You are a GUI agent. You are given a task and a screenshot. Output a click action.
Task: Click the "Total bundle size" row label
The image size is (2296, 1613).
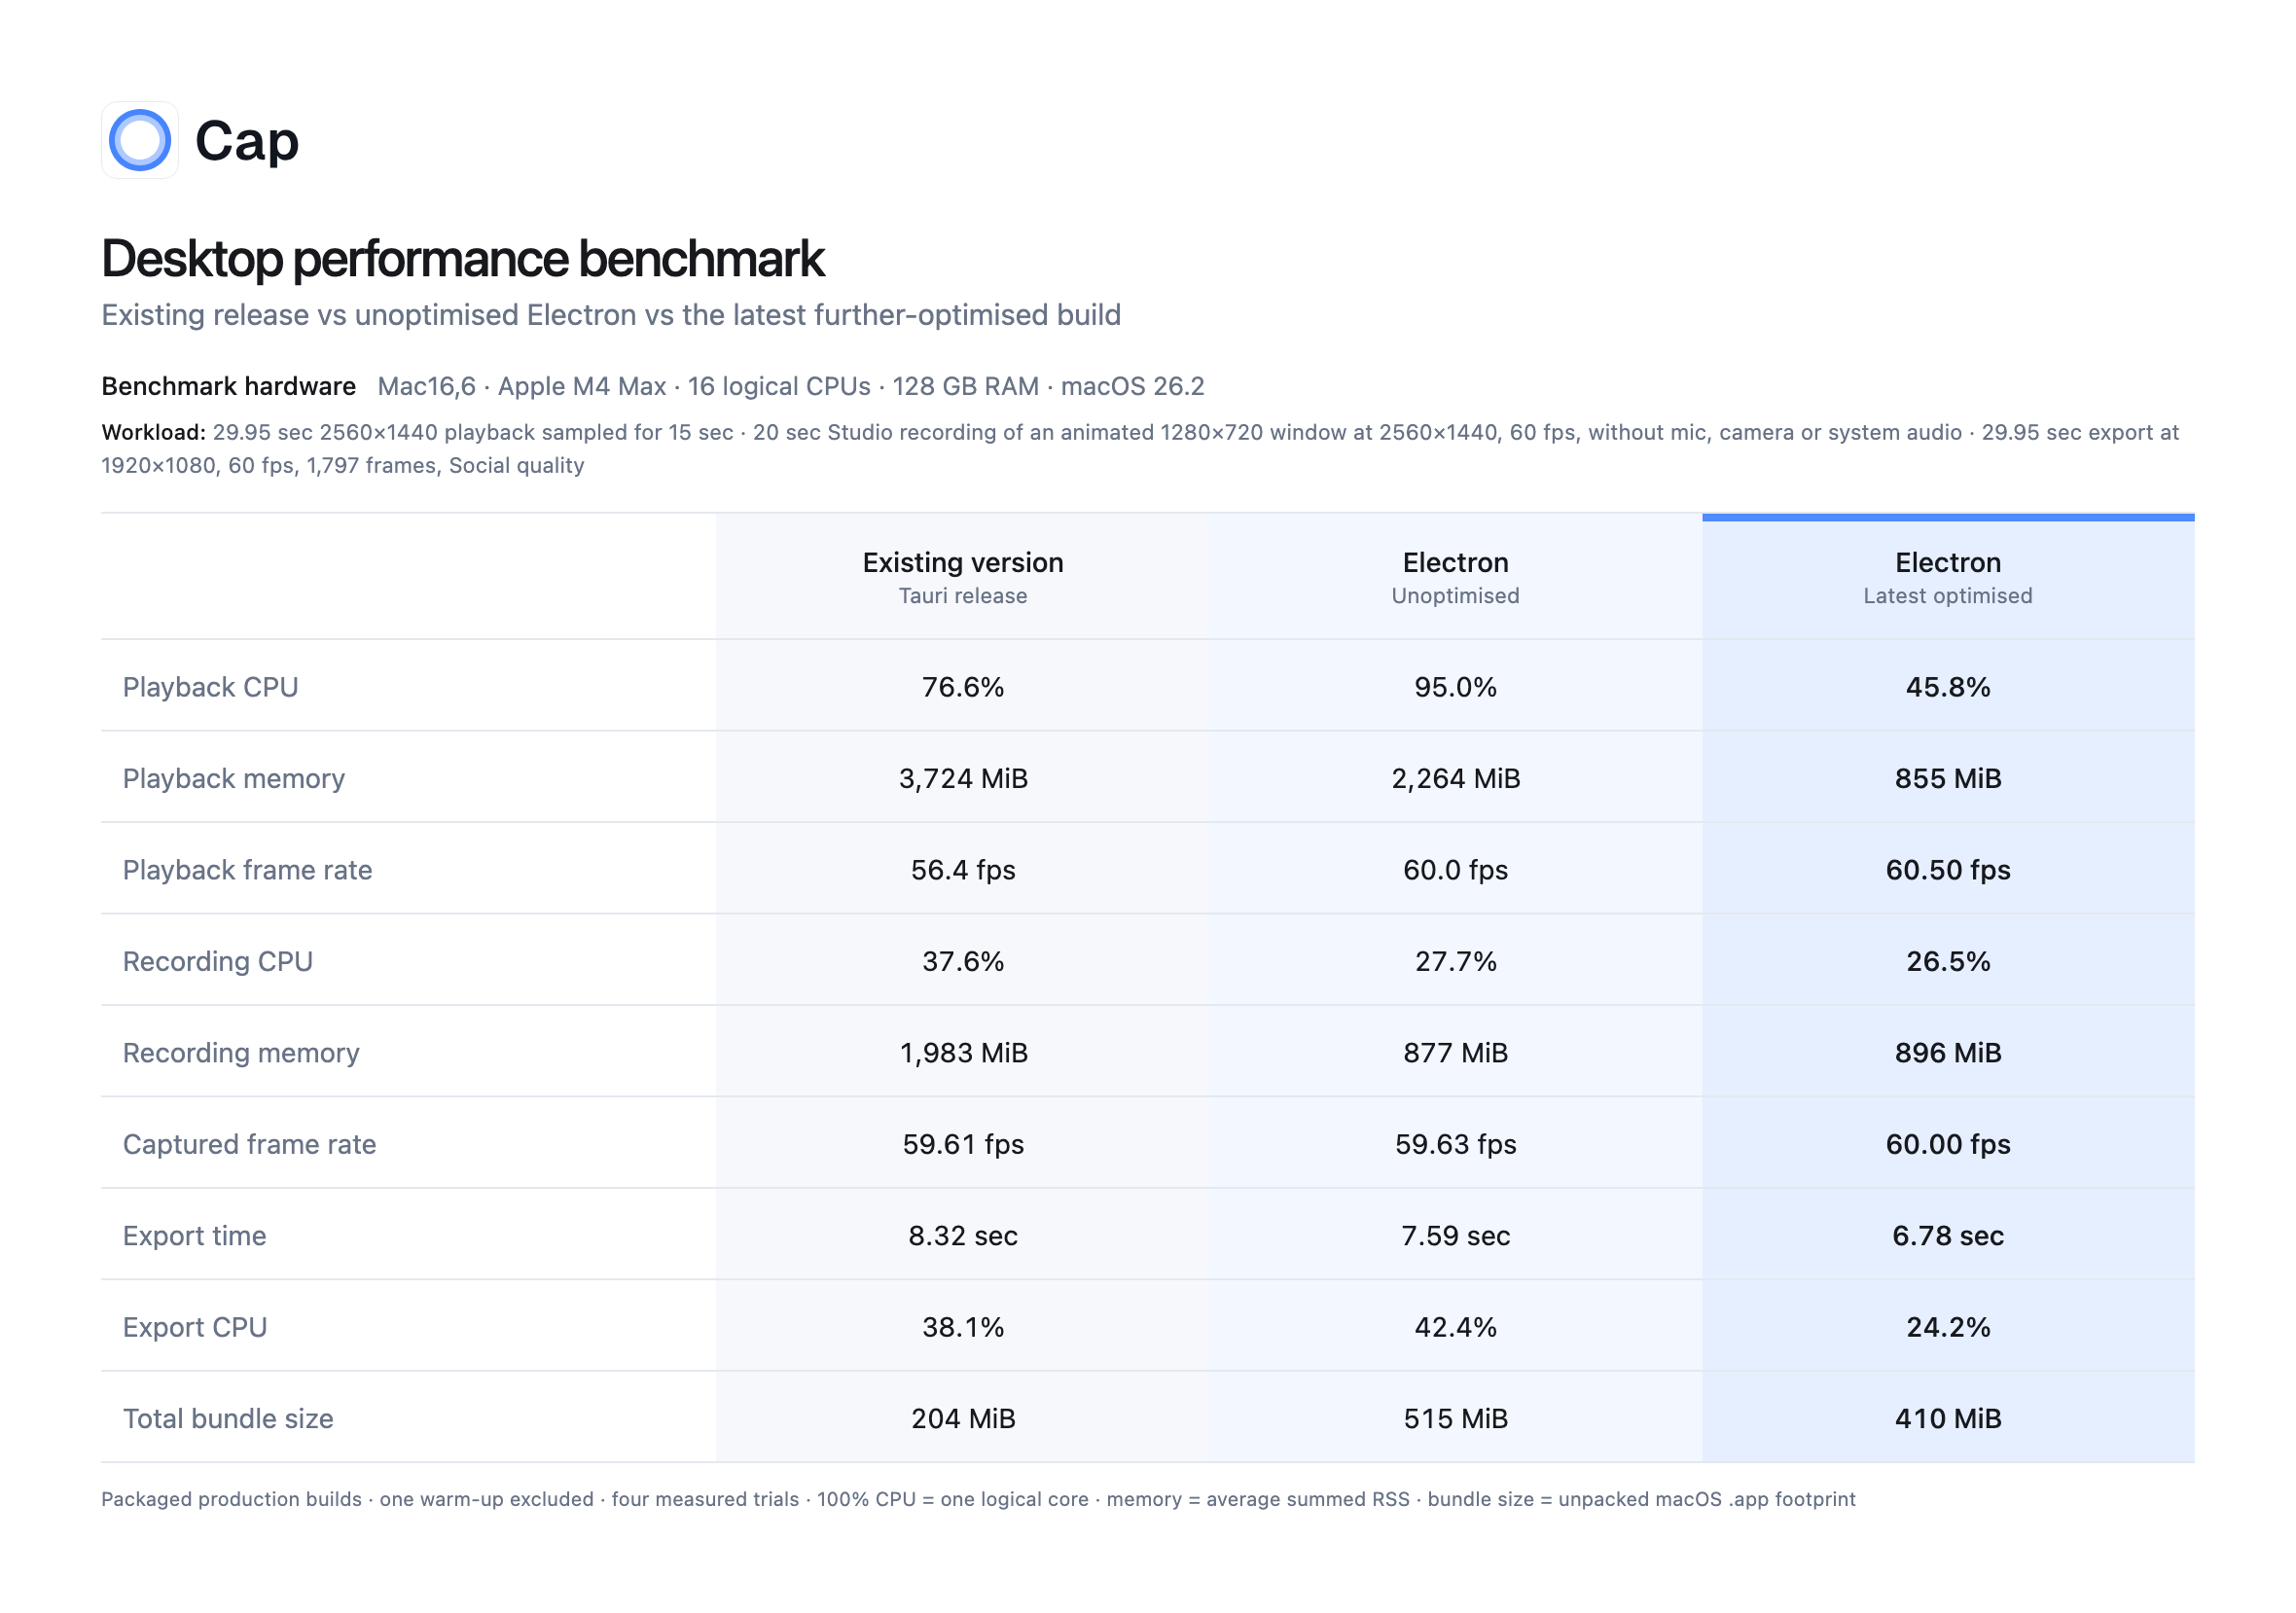[x=228, y=1419]
